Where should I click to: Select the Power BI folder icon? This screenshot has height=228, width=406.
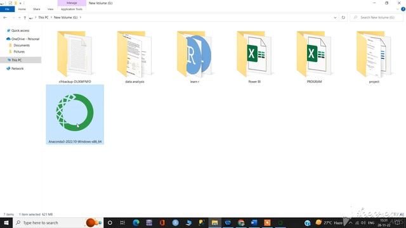tap(254, 54)
